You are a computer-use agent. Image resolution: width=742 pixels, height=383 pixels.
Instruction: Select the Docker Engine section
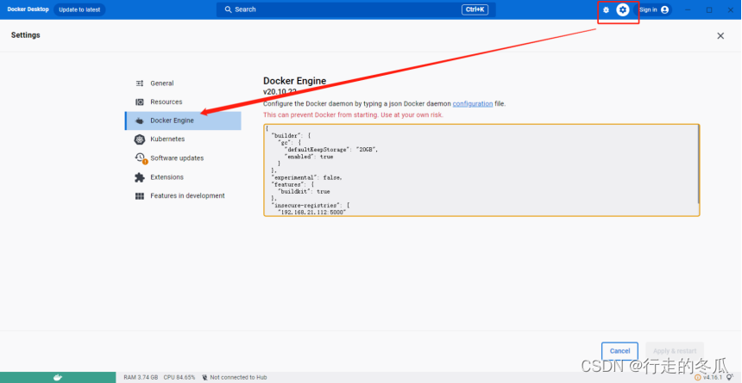[183, 120]
